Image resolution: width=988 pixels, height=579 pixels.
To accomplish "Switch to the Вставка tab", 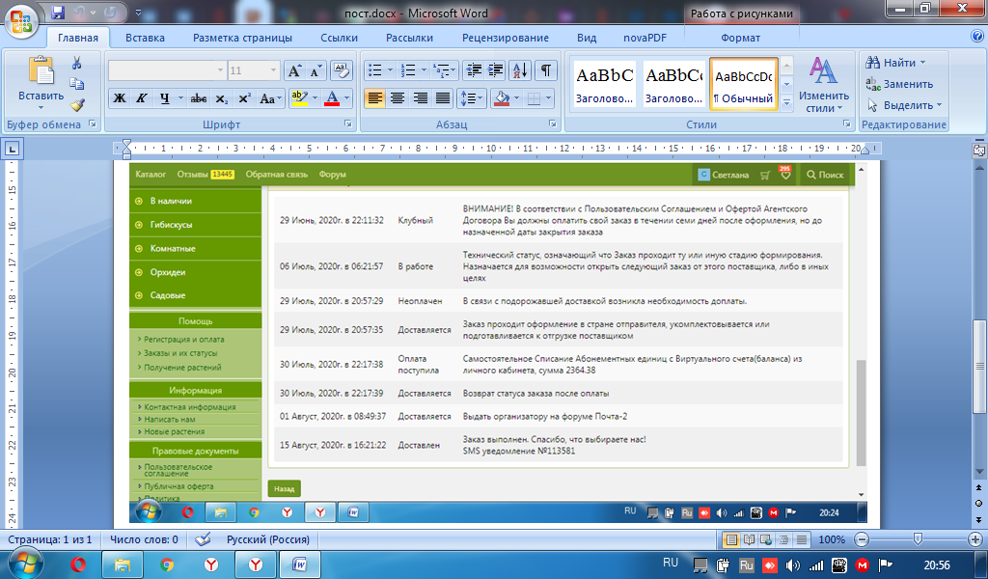I will click(x=145, y=39).
